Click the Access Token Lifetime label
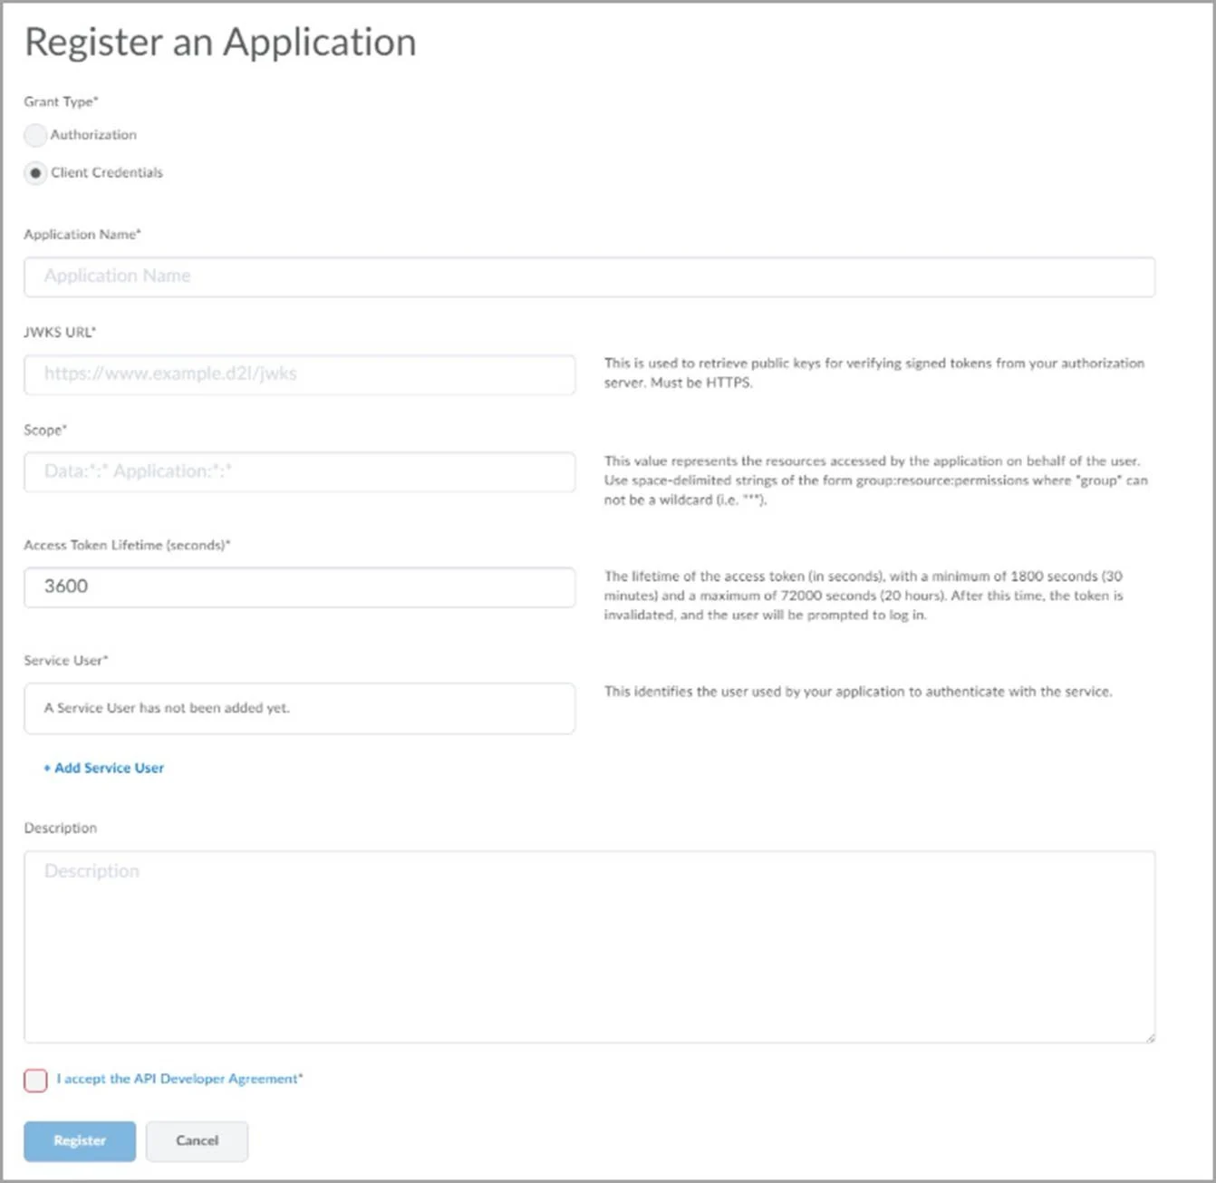Viewport: 1216px width, 1183px height. click(128, 546)
